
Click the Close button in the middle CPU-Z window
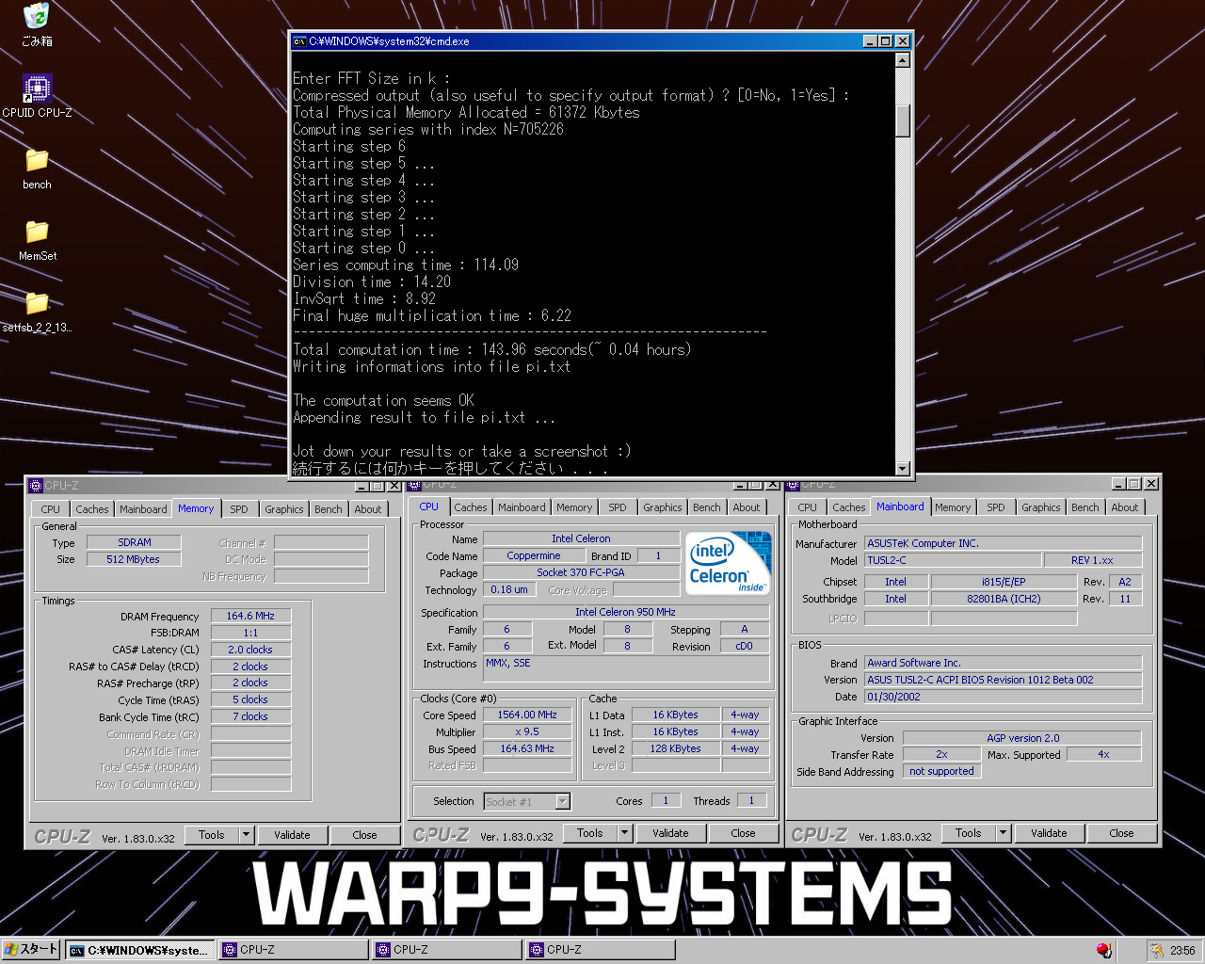(743, 833)
